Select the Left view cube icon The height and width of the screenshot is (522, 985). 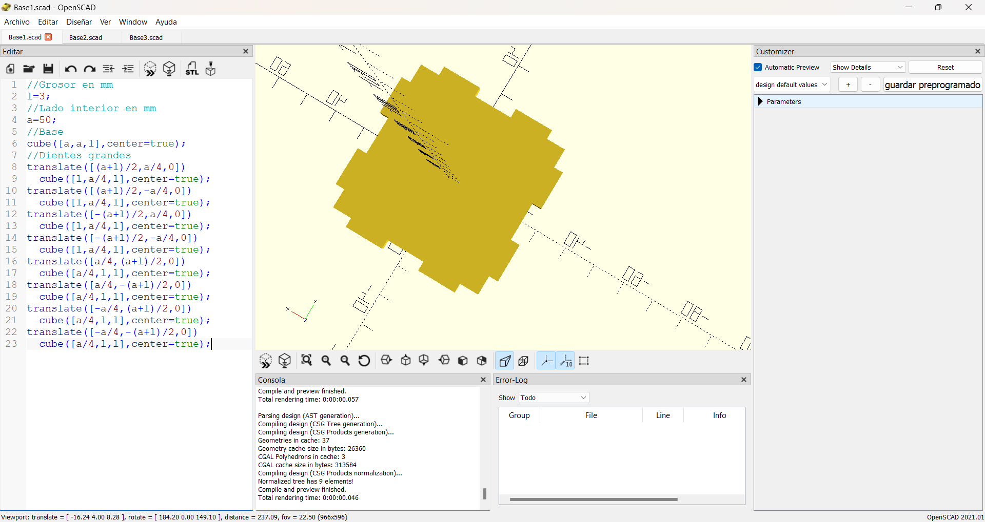pos(444,361)
